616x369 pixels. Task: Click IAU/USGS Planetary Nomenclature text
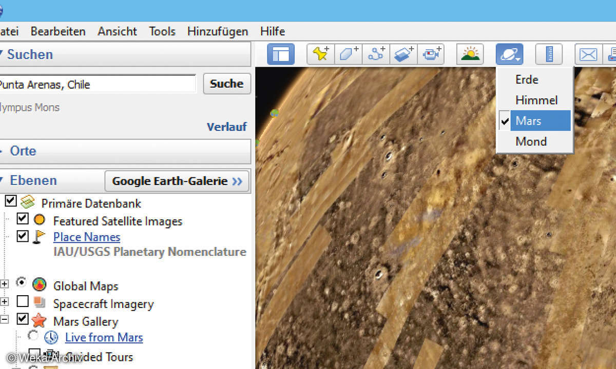150,252
